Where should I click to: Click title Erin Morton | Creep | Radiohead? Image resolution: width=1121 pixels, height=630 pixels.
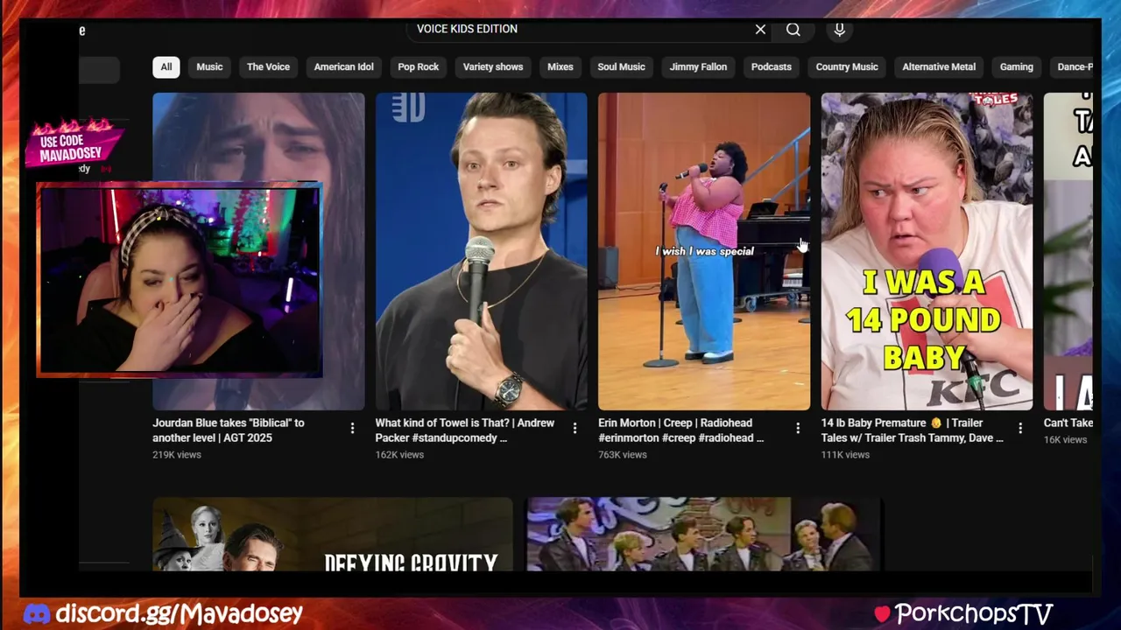tap(681, 430)
